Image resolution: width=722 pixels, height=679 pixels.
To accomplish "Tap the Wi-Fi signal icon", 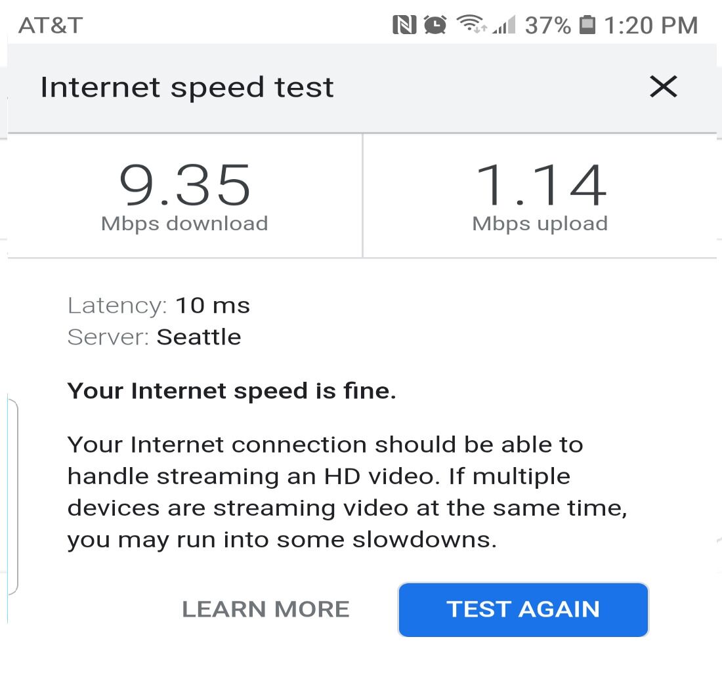I will (471, 24).
